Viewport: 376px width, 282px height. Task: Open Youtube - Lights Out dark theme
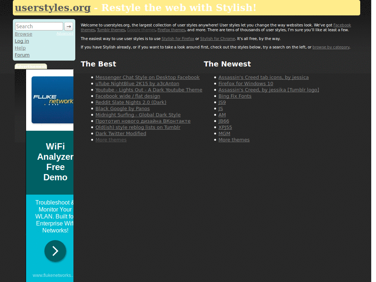coord(149,90)
